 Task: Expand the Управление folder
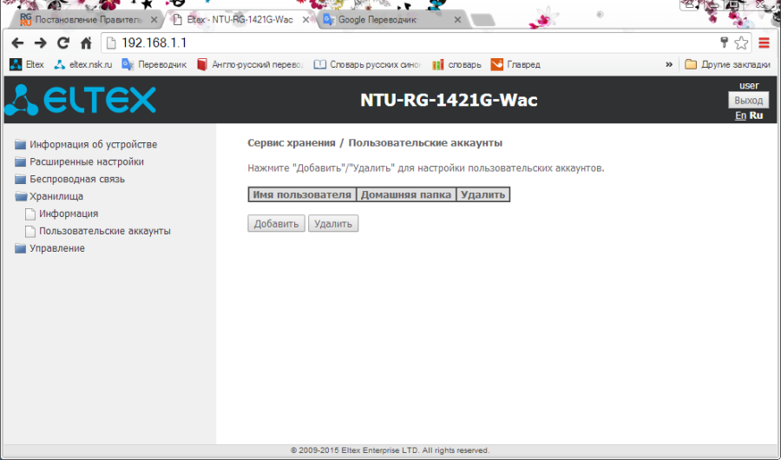(49, 248)
